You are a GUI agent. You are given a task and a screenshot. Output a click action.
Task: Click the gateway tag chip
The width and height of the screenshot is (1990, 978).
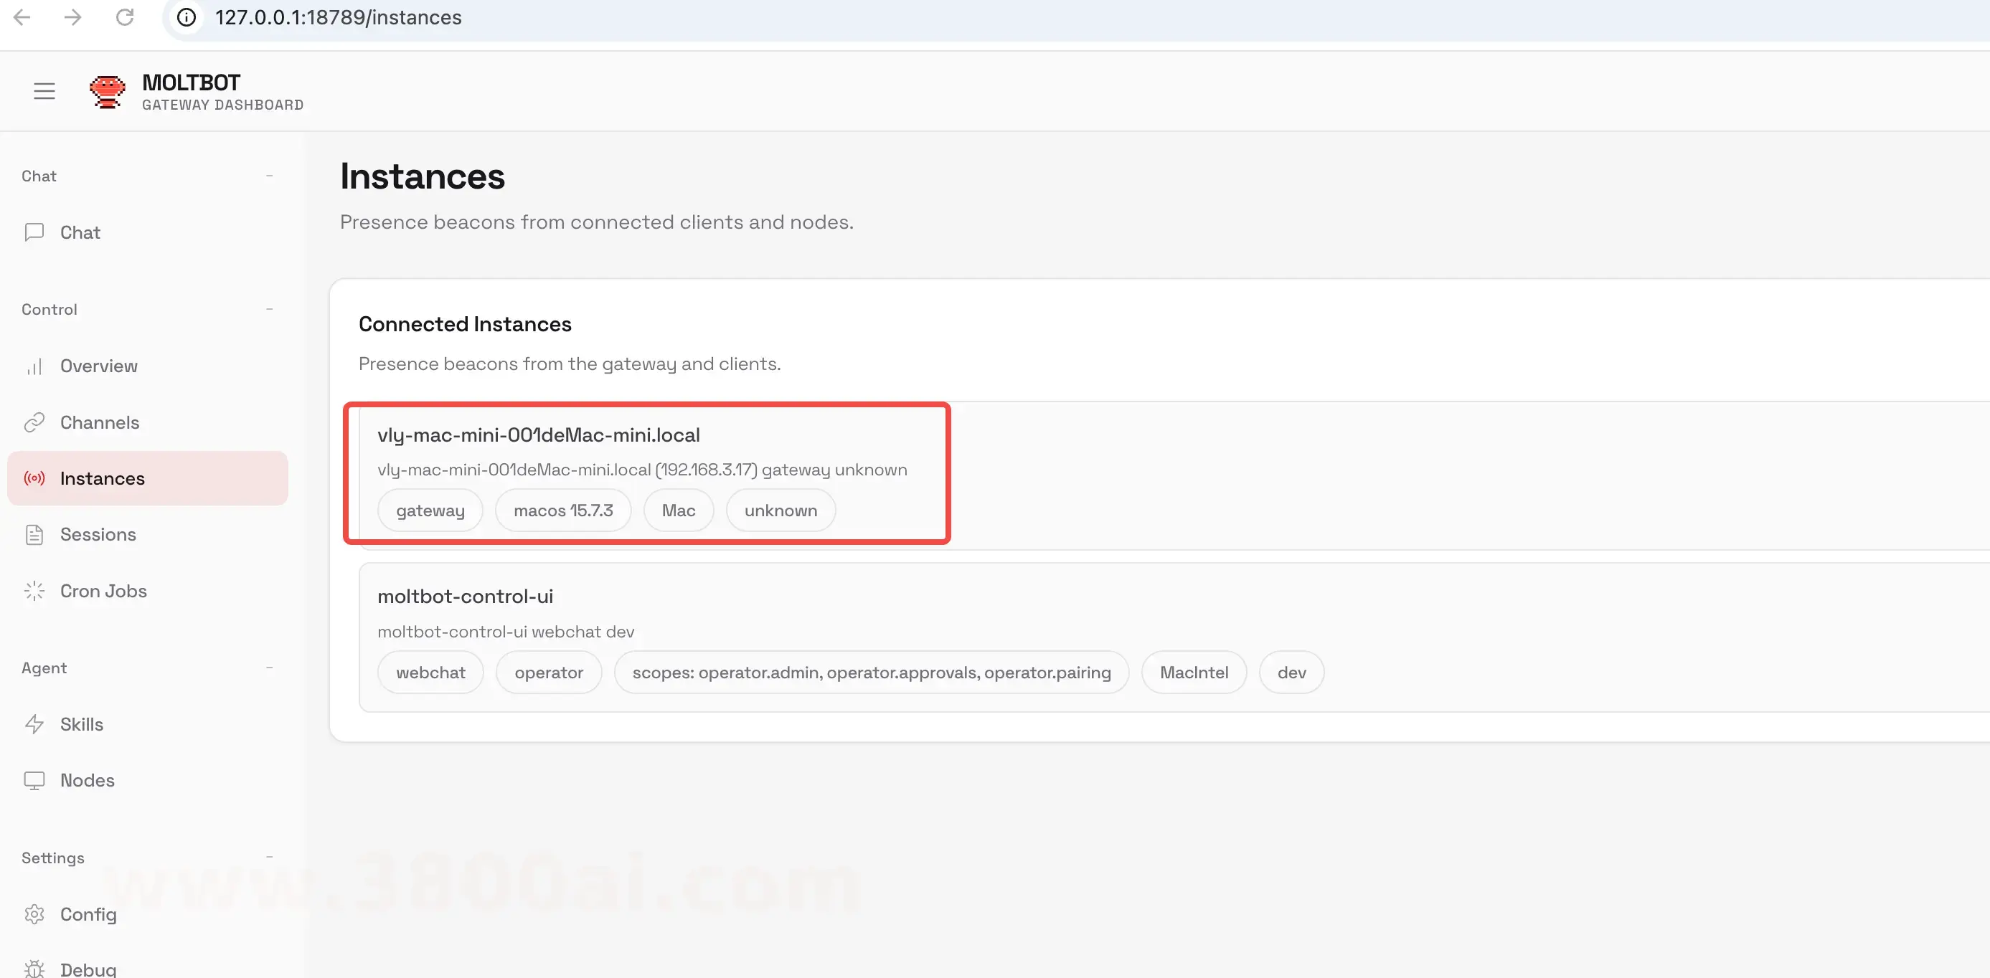coord(430,511)
